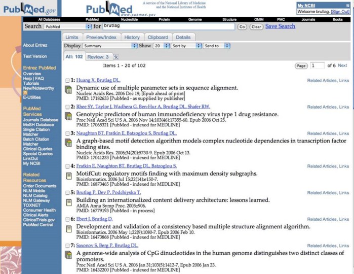354x274 pixels.
Task: Click the Save Search link
Action: 280,26
